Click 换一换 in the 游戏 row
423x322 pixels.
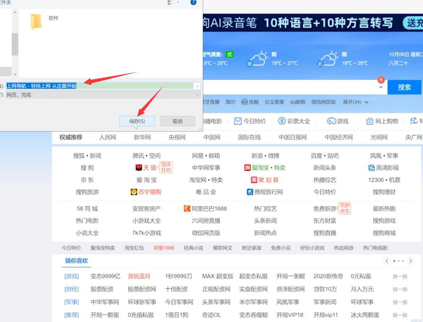[400, 276]
